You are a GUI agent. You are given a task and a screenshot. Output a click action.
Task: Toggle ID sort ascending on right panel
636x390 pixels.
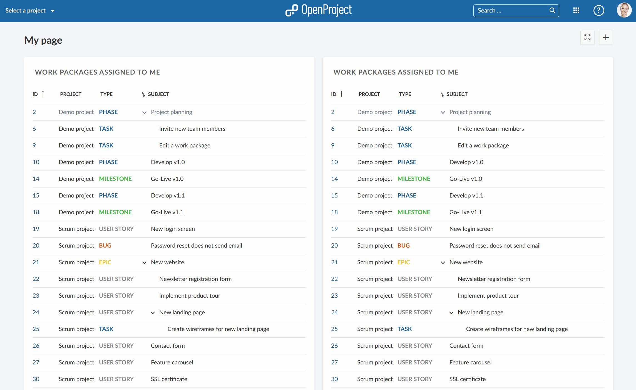340,94
